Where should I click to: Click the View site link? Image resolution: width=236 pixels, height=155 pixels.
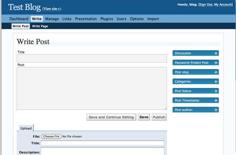tap(52, 8)
